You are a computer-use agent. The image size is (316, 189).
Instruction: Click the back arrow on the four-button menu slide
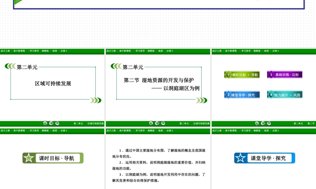(x=257, y=123)
